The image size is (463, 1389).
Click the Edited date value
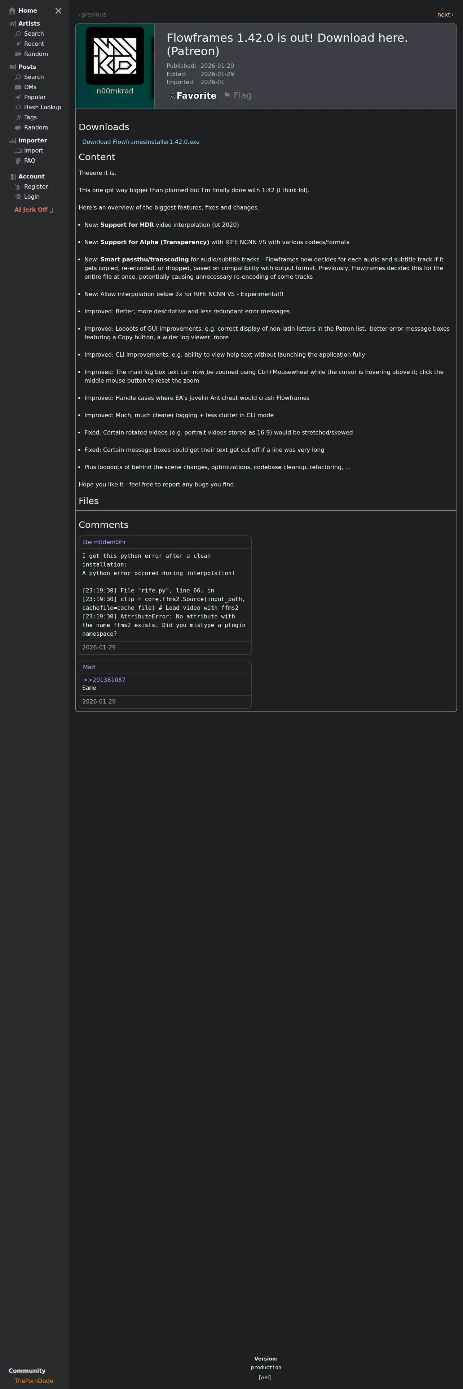click(x=217, y=74)
